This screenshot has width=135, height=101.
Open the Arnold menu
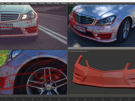coord(71,3)
